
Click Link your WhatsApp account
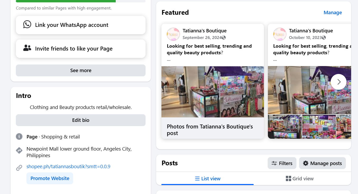[72, 25]
